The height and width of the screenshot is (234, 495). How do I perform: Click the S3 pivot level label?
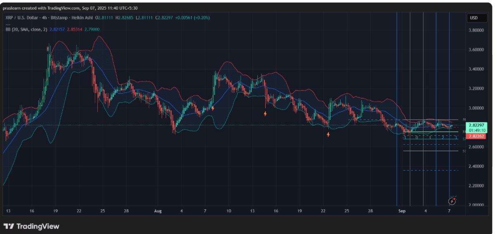464,151
